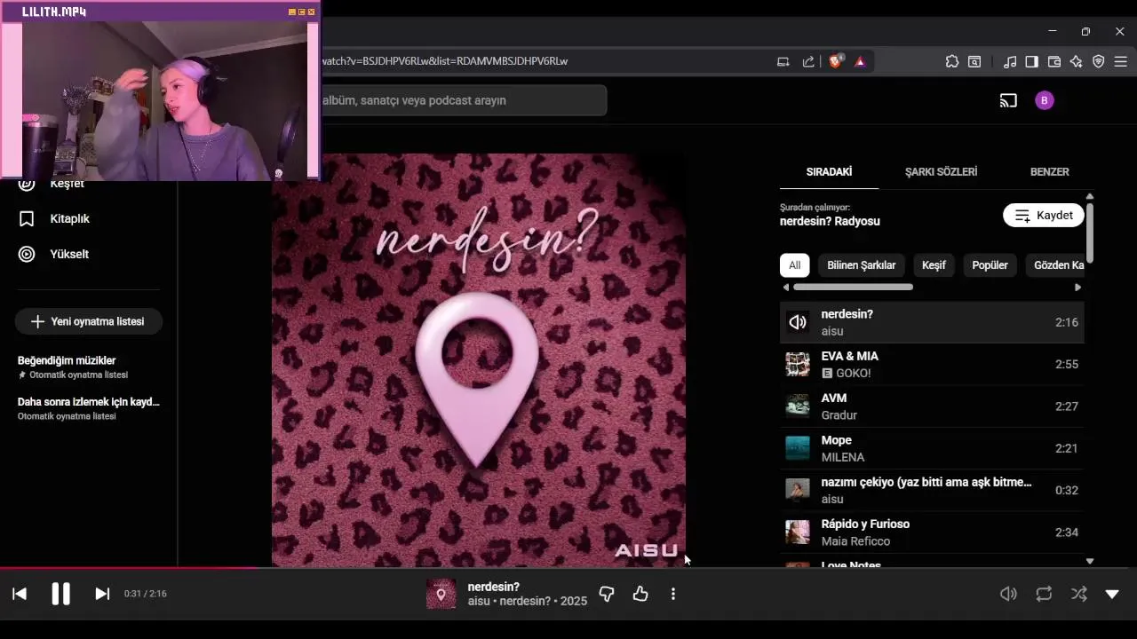Switch to the SIRADAKİ tab
Screen dimensions: 1137x639
pos(829,171)
